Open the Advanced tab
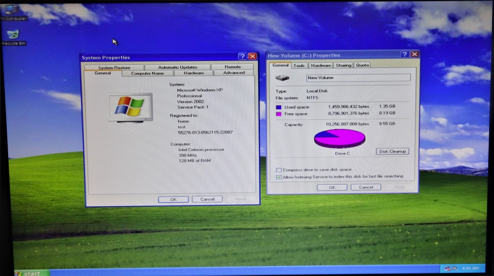The image size is (494, 276). click(x=234, y=73)
